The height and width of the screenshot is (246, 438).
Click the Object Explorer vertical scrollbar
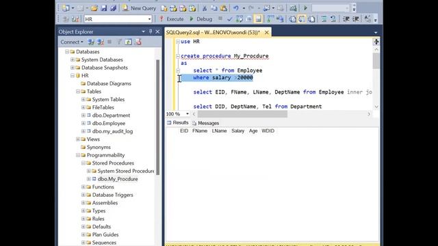pyautogui.click(x=158, y=117)
